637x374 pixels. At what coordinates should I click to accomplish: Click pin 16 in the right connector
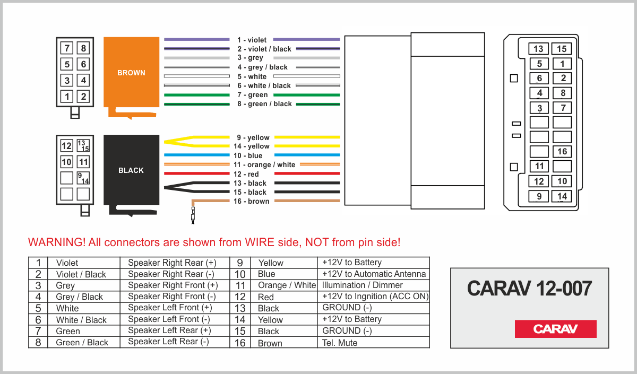pos(562,152)
